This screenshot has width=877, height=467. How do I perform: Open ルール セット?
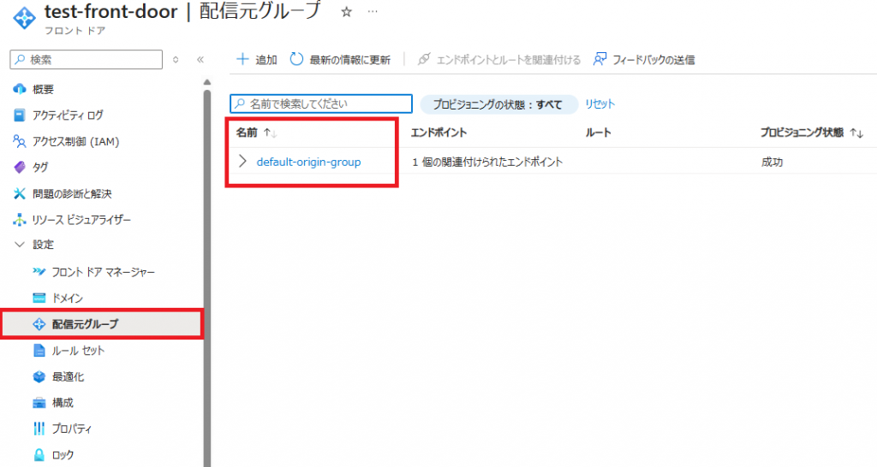78,351
